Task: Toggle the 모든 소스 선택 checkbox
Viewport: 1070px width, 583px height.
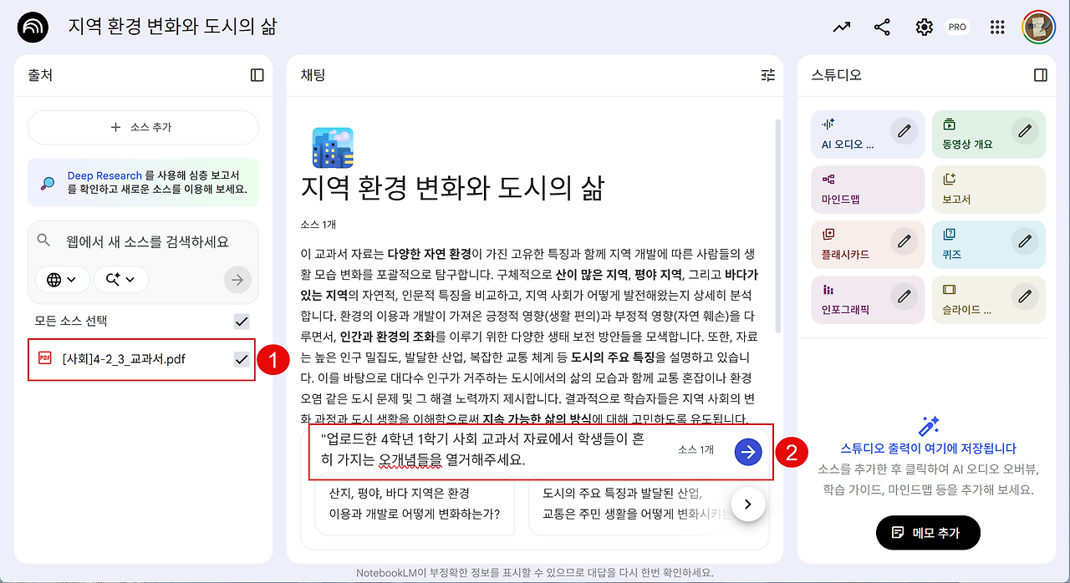Action: (242, 321)
